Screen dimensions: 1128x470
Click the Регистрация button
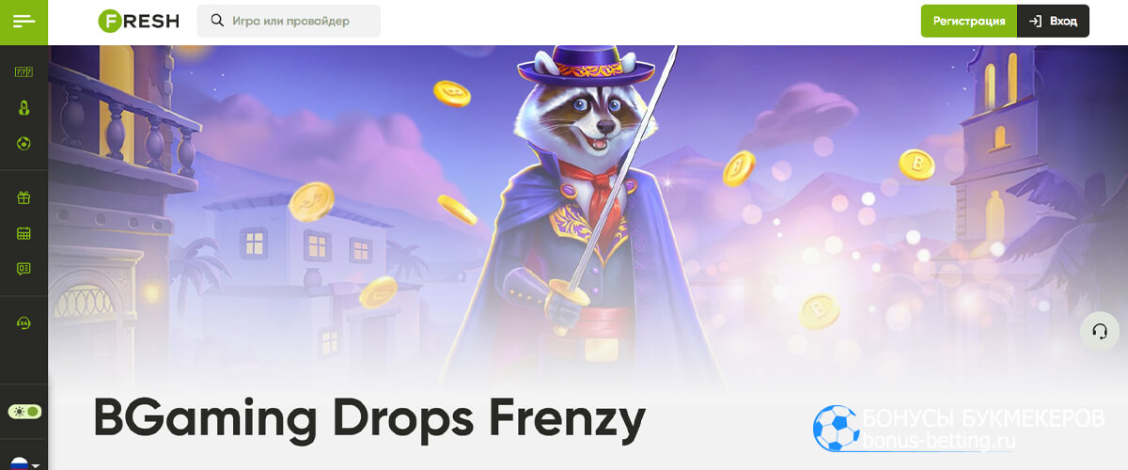969,21
